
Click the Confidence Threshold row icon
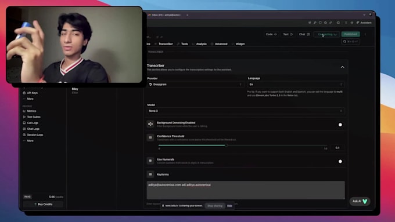[x=150, y=137]
